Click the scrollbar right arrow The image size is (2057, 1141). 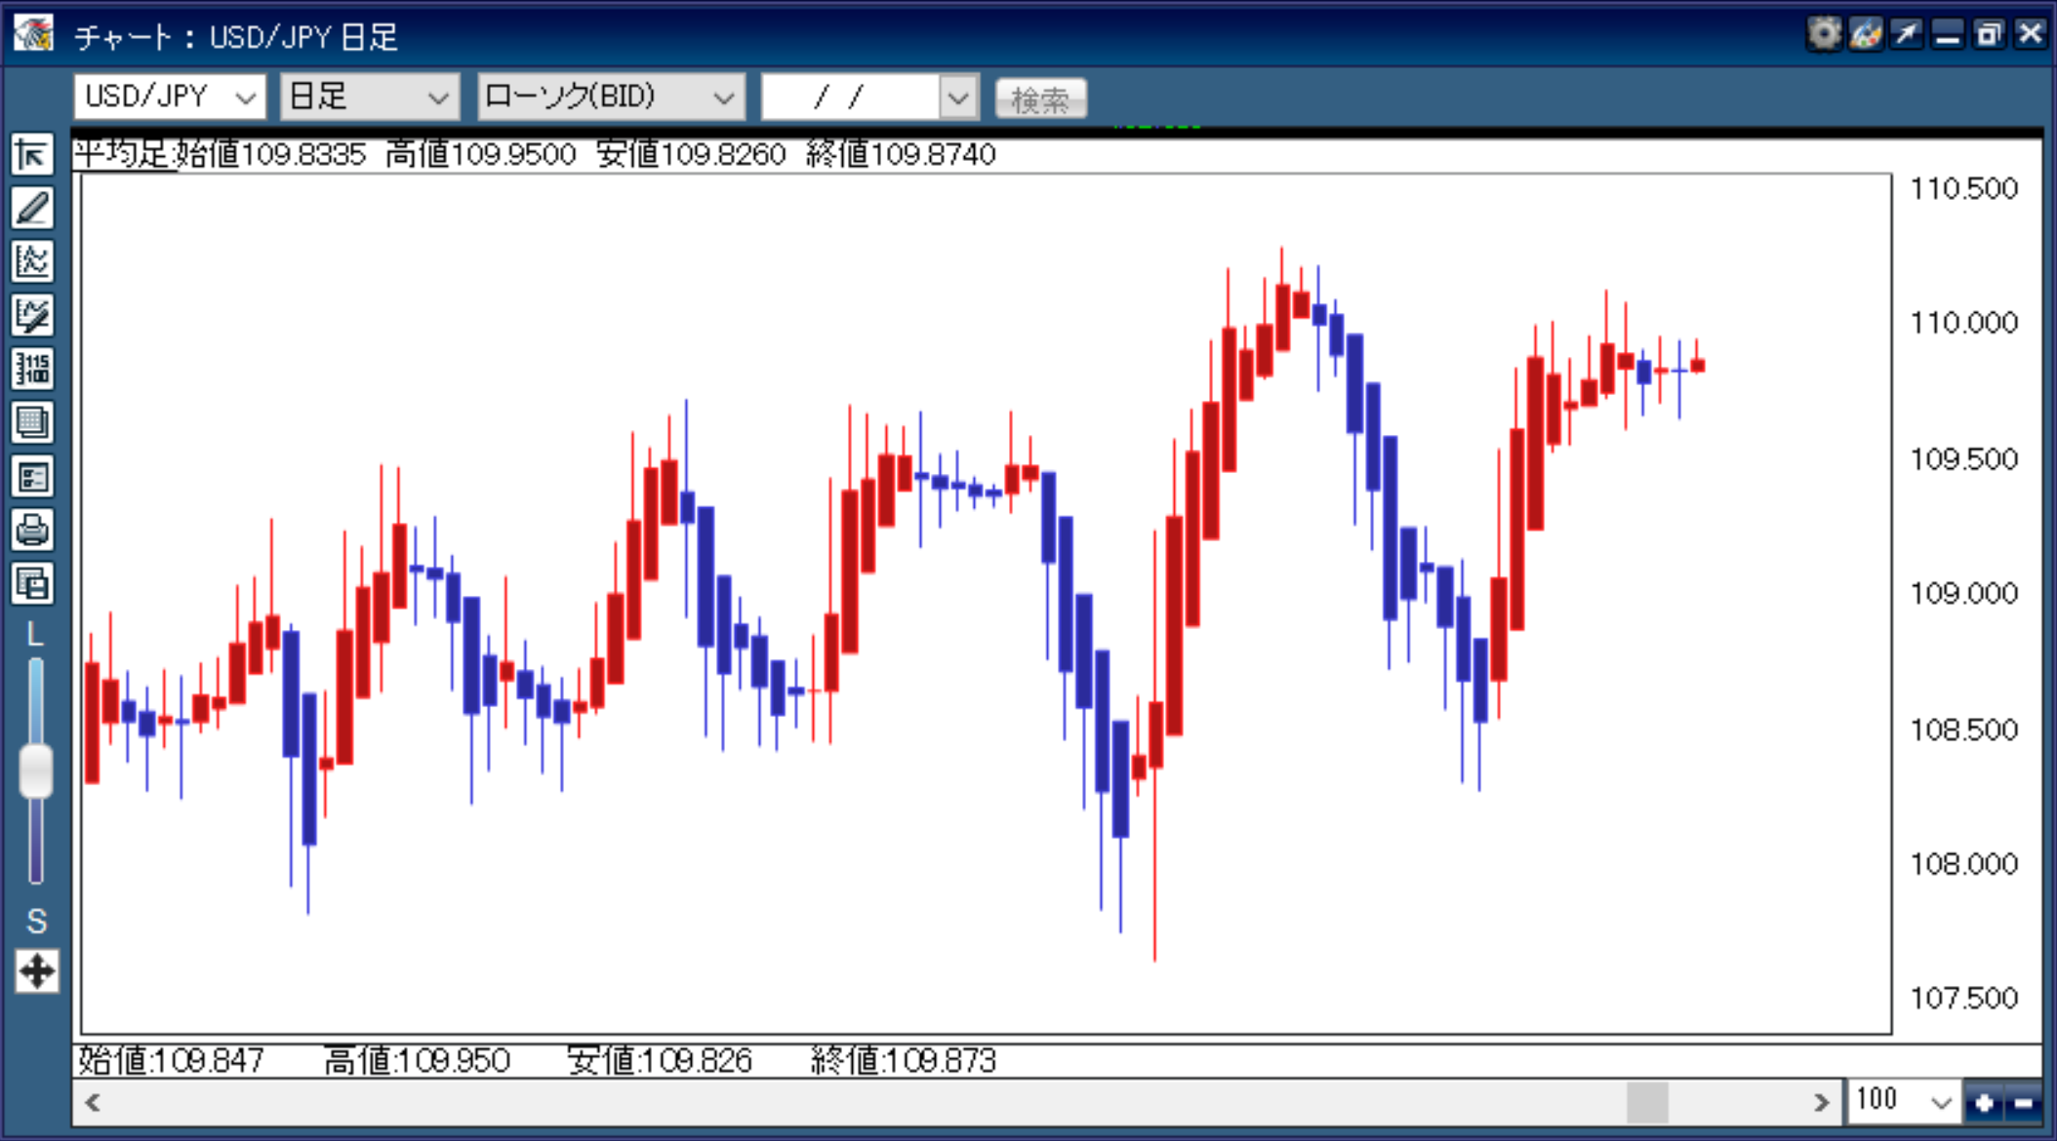click(1821, 1103)
